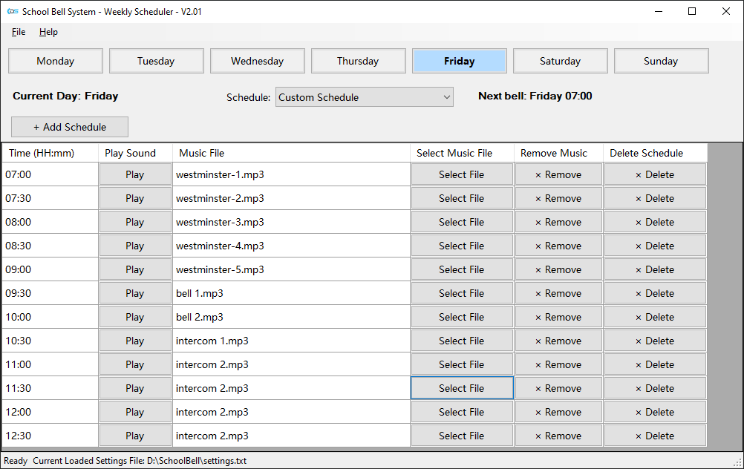Screen dimensions: 744x469
Task: Select the Friday day button
Action: [x=460, y=61]
